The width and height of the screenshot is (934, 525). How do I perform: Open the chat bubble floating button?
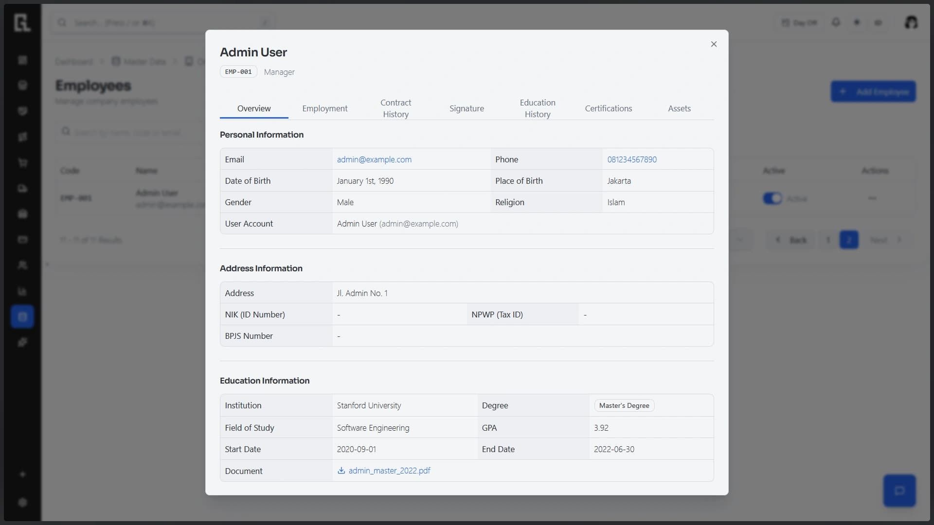[x=899, y=490]
